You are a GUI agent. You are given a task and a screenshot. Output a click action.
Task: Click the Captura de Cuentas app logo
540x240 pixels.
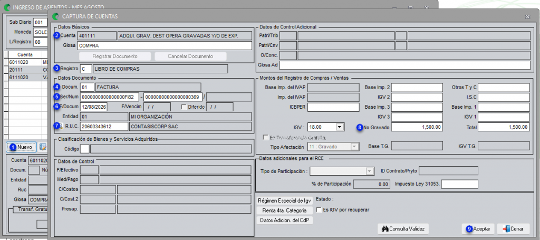coord(56,16)
